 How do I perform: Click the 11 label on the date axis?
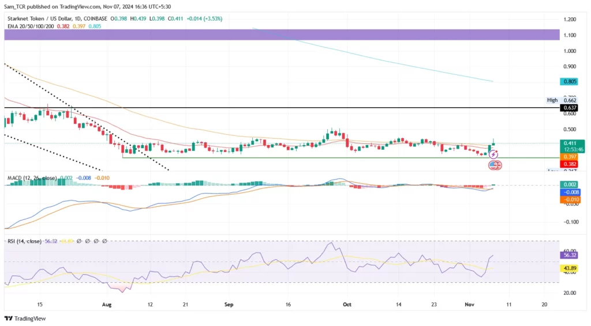pyautogui.click(x=509, y=305)
